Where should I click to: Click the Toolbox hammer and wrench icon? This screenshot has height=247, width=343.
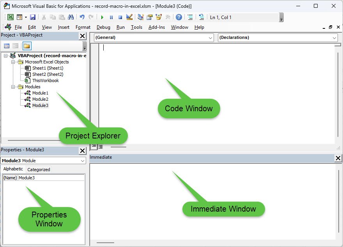(168, 17)
